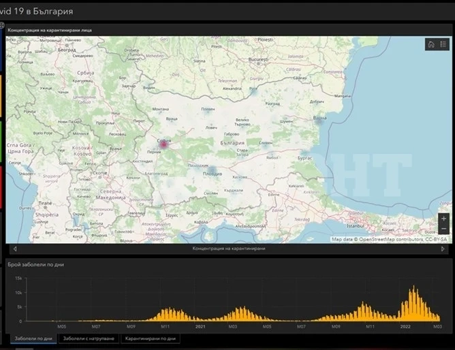The image size is (455, 350).
Task: Go to next map with right arrow
Action: pos(443,249)
